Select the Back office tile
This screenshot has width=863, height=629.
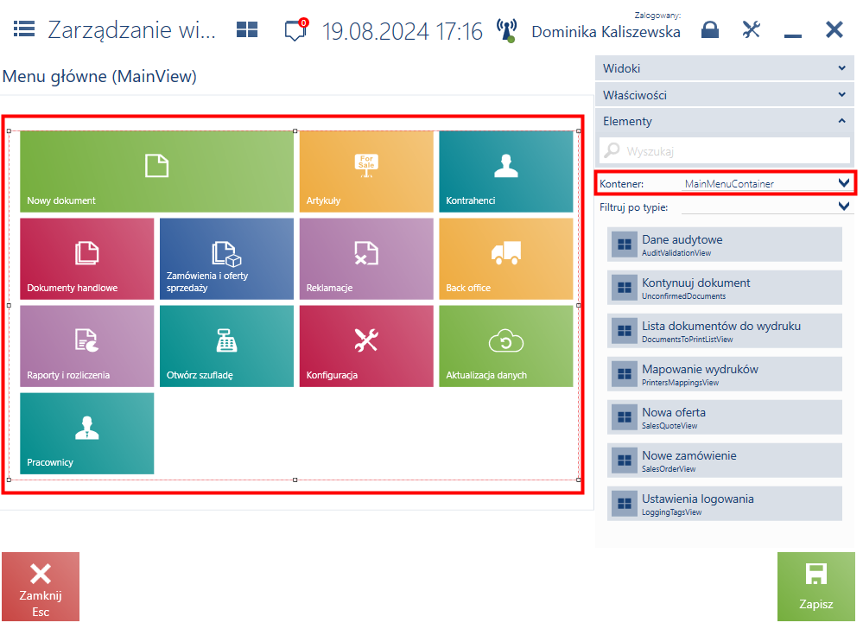(x=506, y=258)
